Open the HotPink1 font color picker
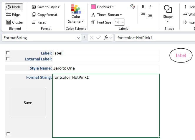The width and height of the screenshot is (195, 140). tap(103, 7)
